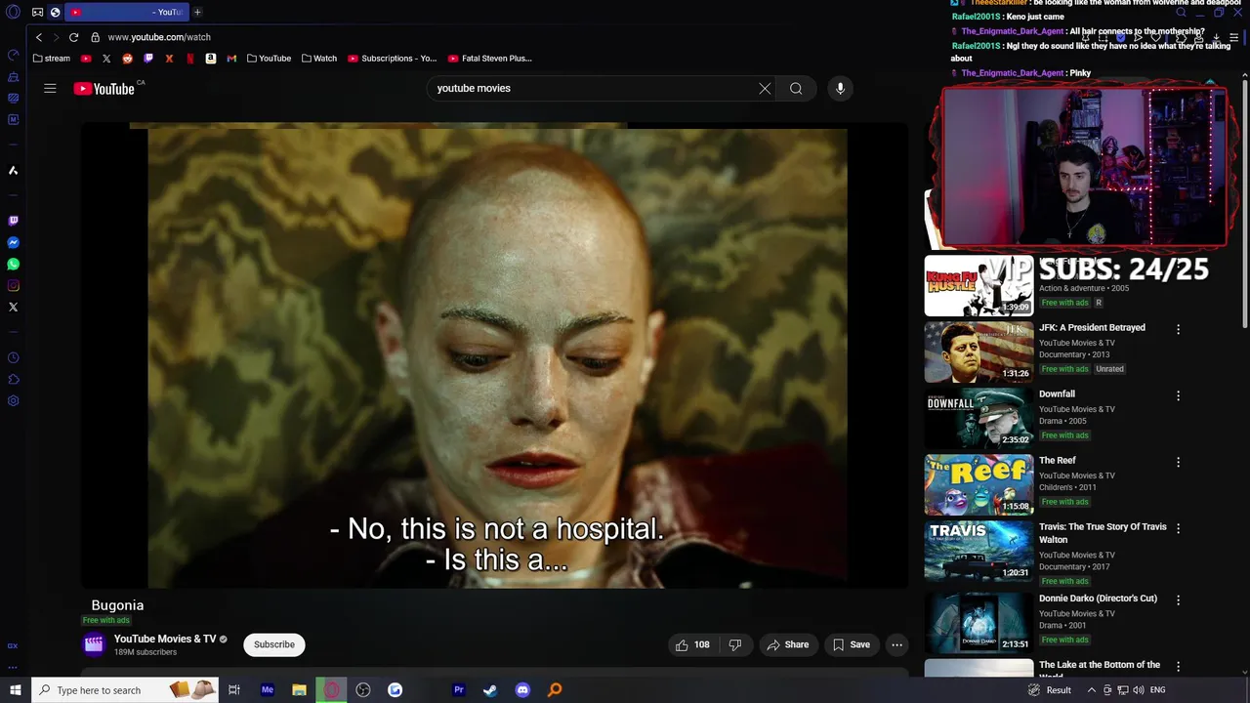Open Windows Start menu
The height and width of the screenshot is (703, 1250).
(x=16, y=690)
